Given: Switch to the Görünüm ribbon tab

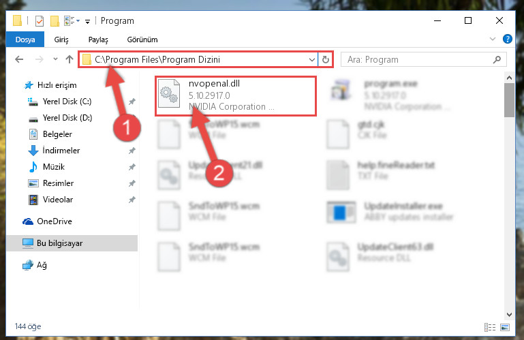Looking at the screenshot, I should tap(142, 40).
